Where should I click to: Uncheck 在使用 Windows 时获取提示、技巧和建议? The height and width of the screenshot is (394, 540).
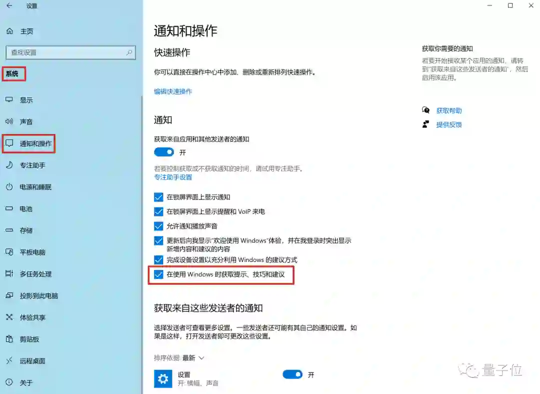click(158, 274)
